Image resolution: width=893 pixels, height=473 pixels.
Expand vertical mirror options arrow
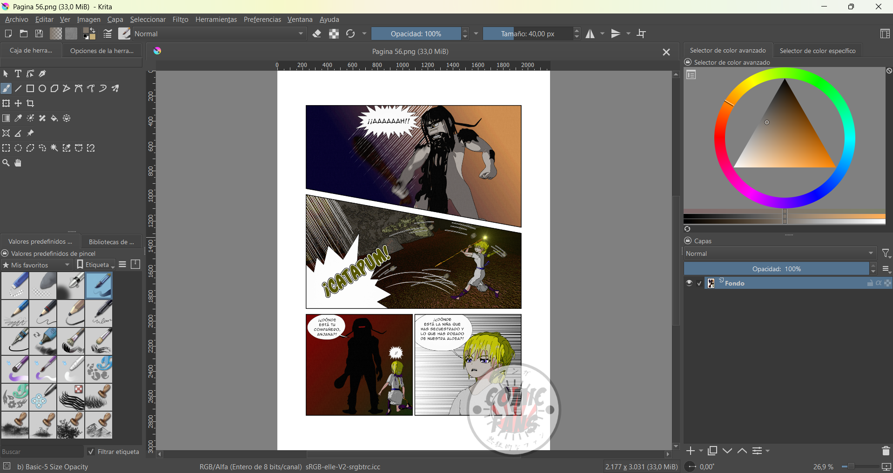point(629,33)
